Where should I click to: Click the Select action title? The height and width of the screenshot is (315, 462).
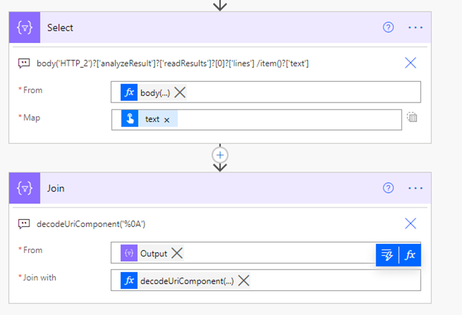[60, 28]
